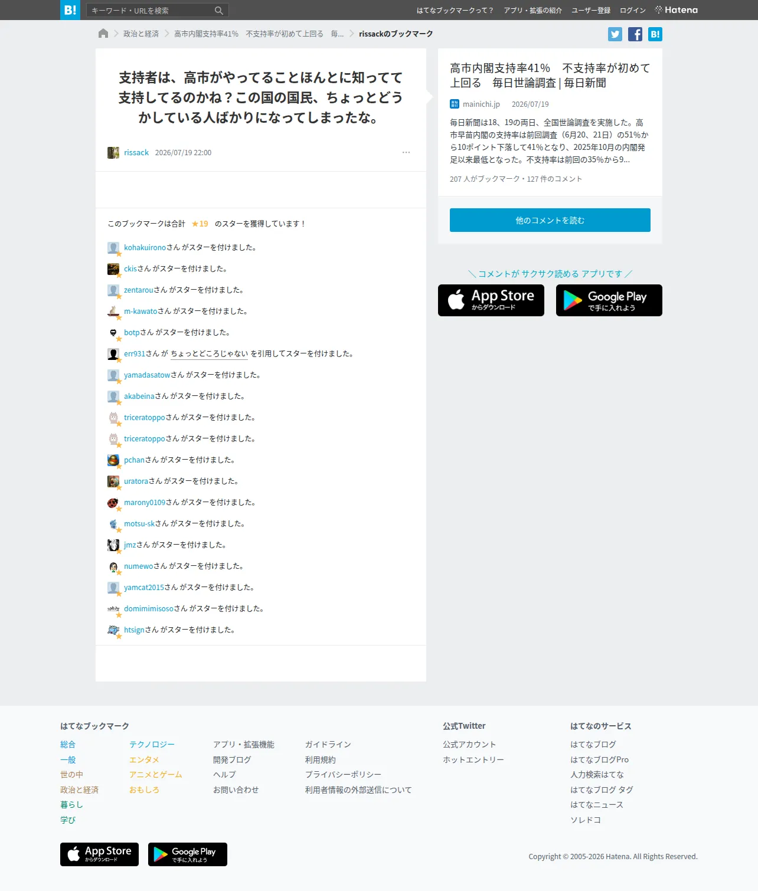This screenshot has height=891, width=758.
Task: Click the home icon in breadcrumb
Action: [x=103, y=34]
